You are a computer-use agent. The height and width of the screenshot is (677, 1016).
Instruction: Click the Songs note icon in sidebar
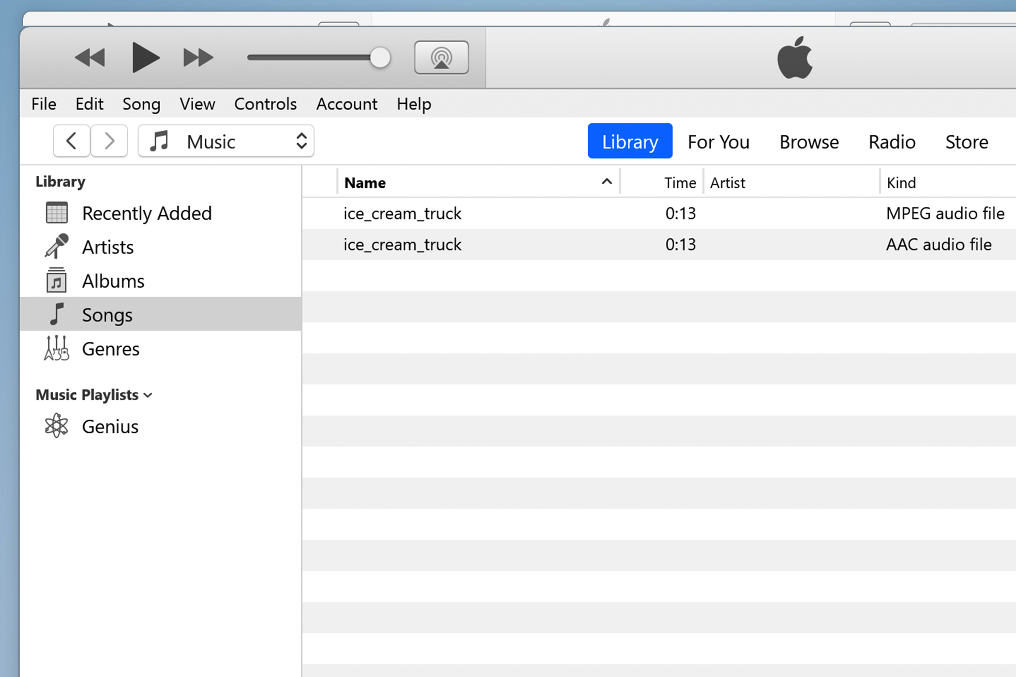click(x=57, y=314)
